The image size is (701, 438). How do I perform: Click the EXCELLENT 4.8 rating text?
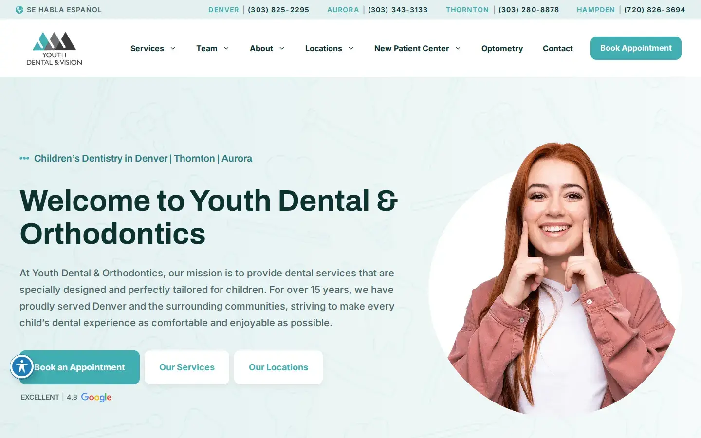click(x=49, y=397)
